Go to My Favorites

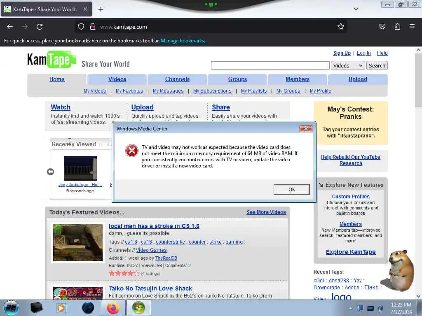(x=129, y=91)
